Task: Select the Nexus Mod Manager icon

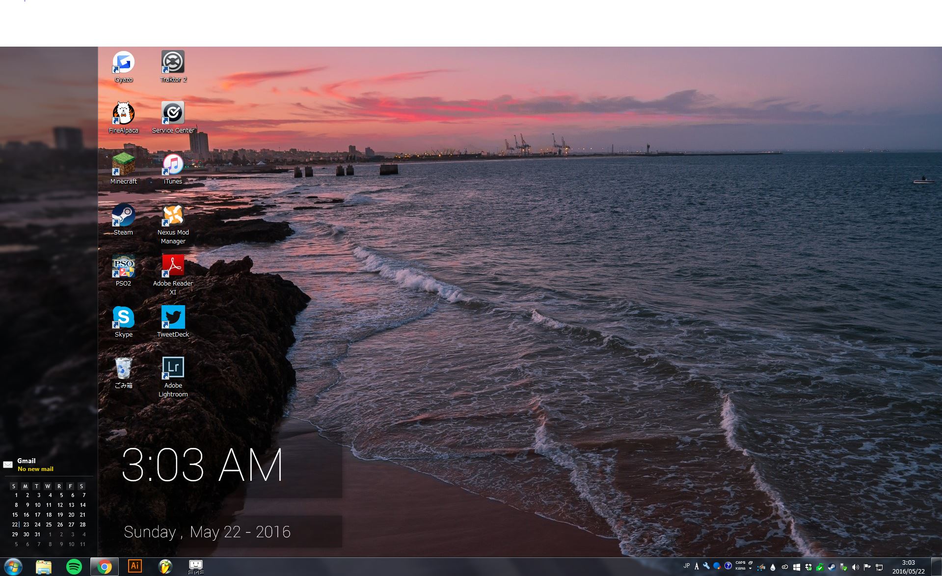Action: (173, 216)
